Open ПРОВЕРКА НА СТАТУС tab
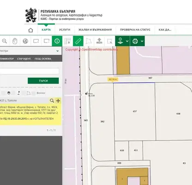This screenshot has width=192, height=185. (135, 30)
